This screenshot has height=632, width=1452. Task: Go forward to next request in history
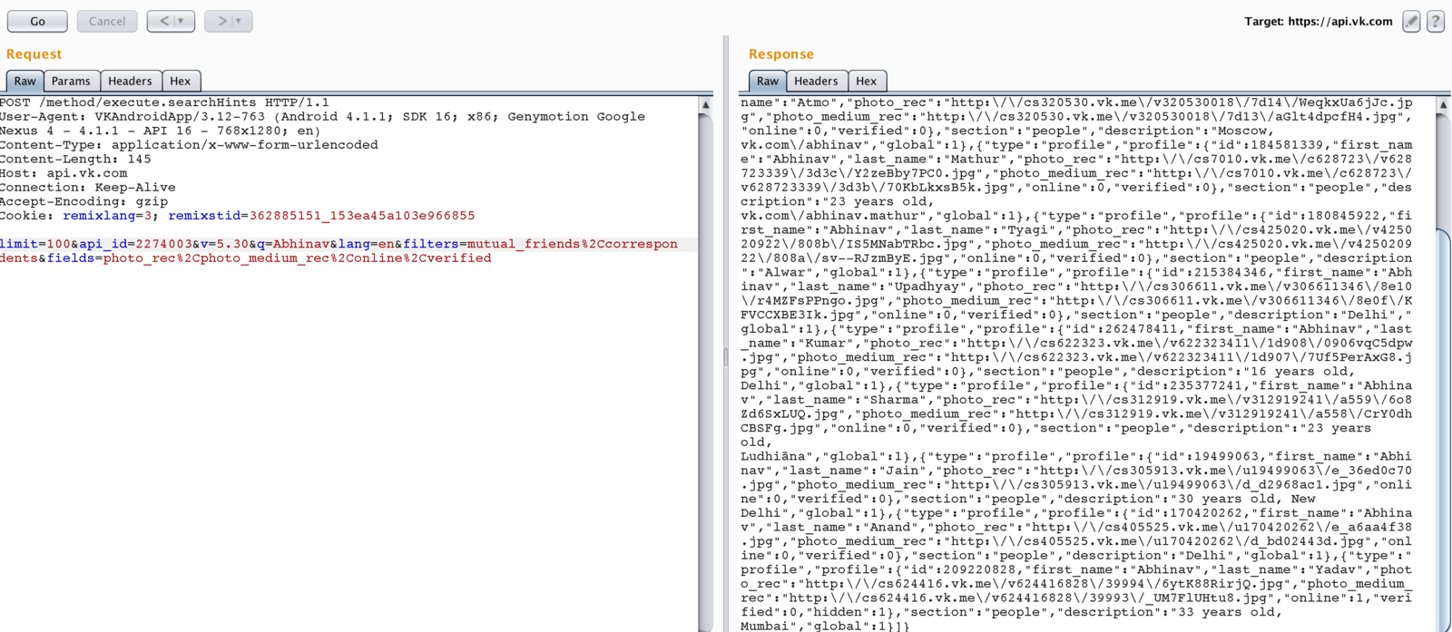(x=221, y=21)
